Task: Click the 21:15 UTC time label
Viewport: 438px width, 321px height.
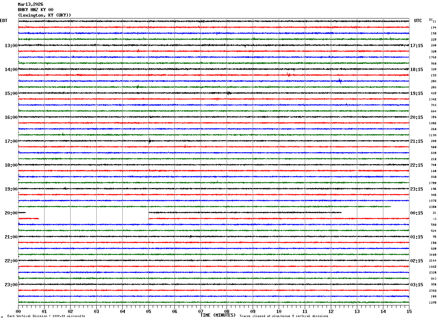Action: (x=417, y=141)
